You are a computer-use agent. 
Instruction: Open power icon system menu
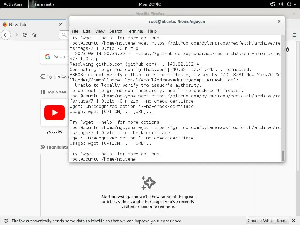coord(289,4)
